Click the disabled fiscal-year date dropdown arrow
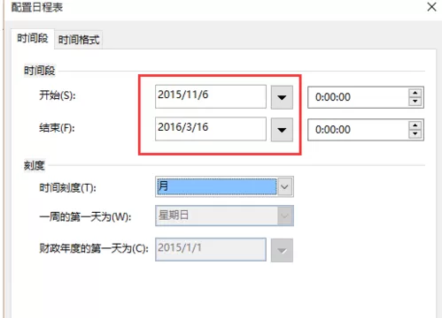The height and width of the screenshot is (318, 442). [282, 251]
